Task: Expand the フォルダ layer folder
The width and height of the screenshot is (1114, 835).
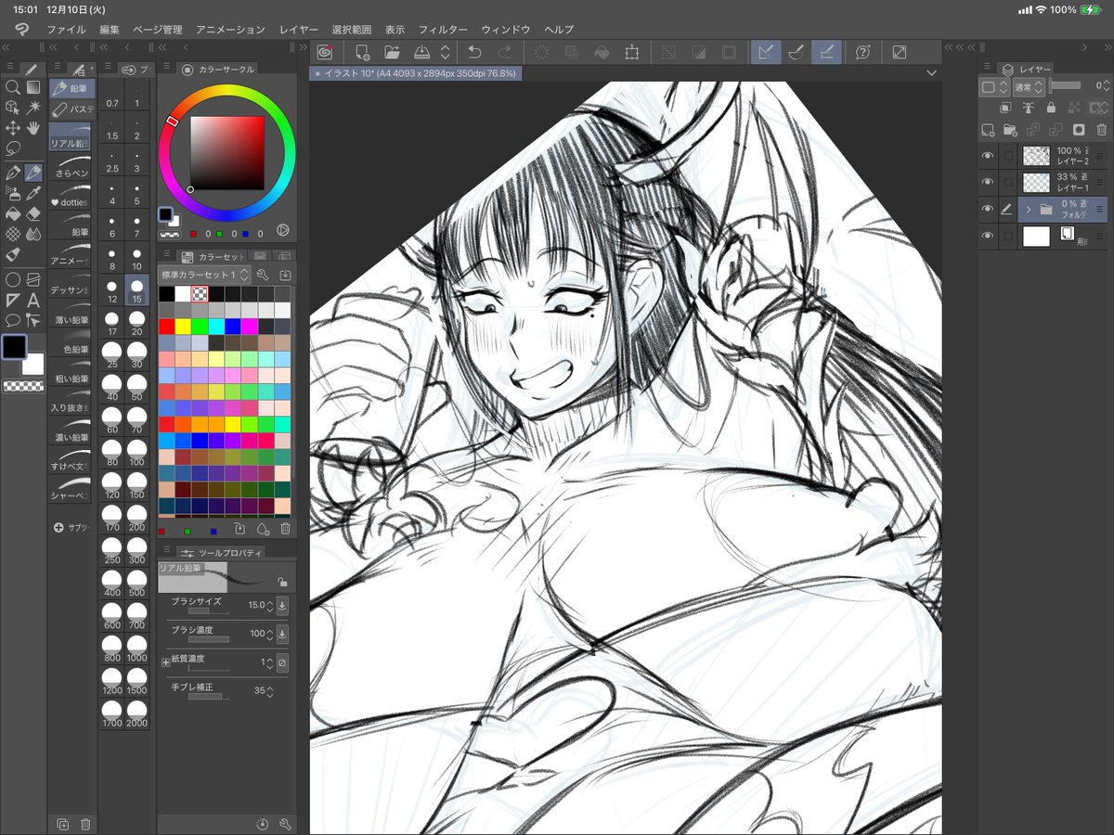Action: pos(1029,208)
